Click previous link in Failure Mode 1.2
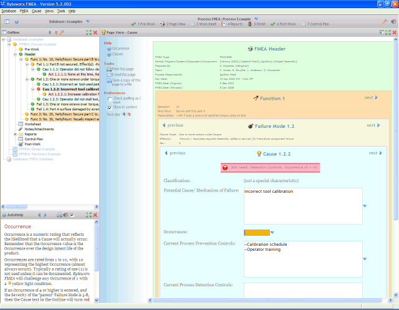 point(173,125)
